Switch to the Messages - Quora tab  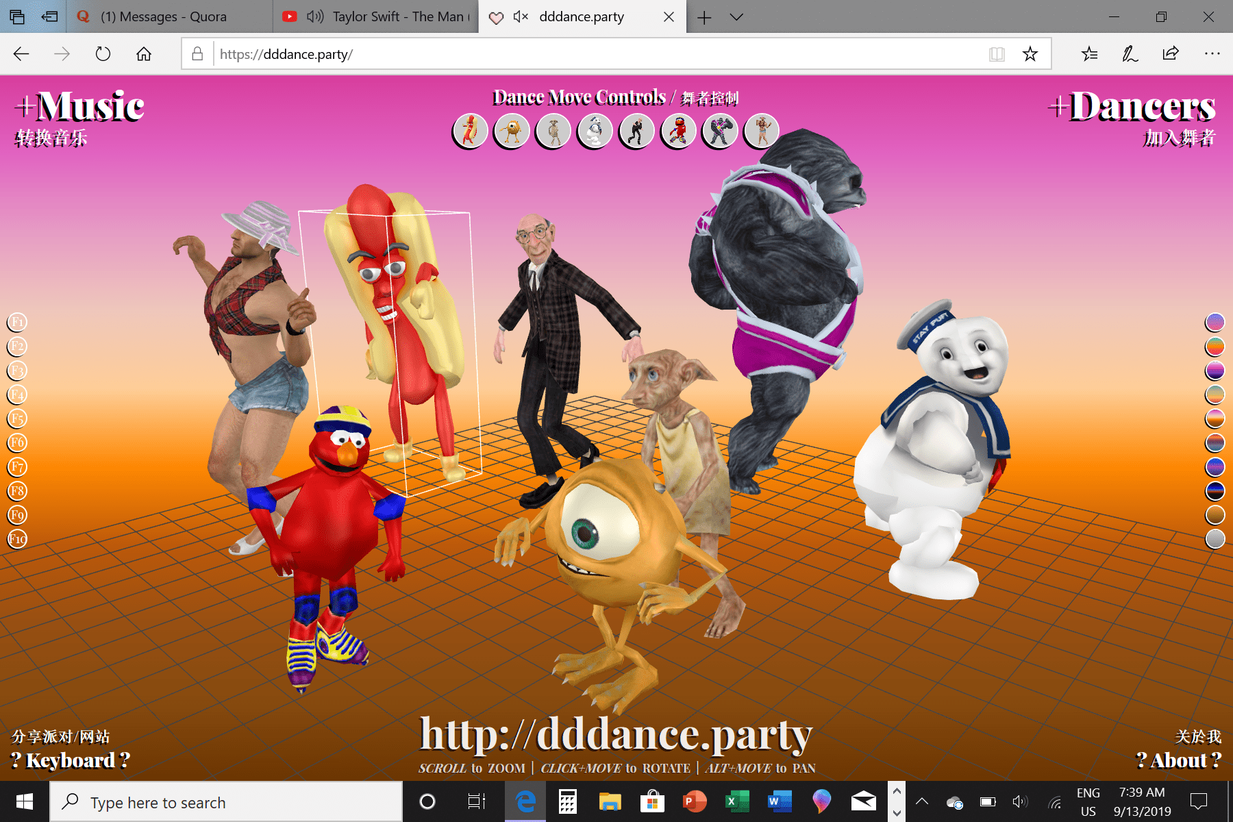point(170,16)
